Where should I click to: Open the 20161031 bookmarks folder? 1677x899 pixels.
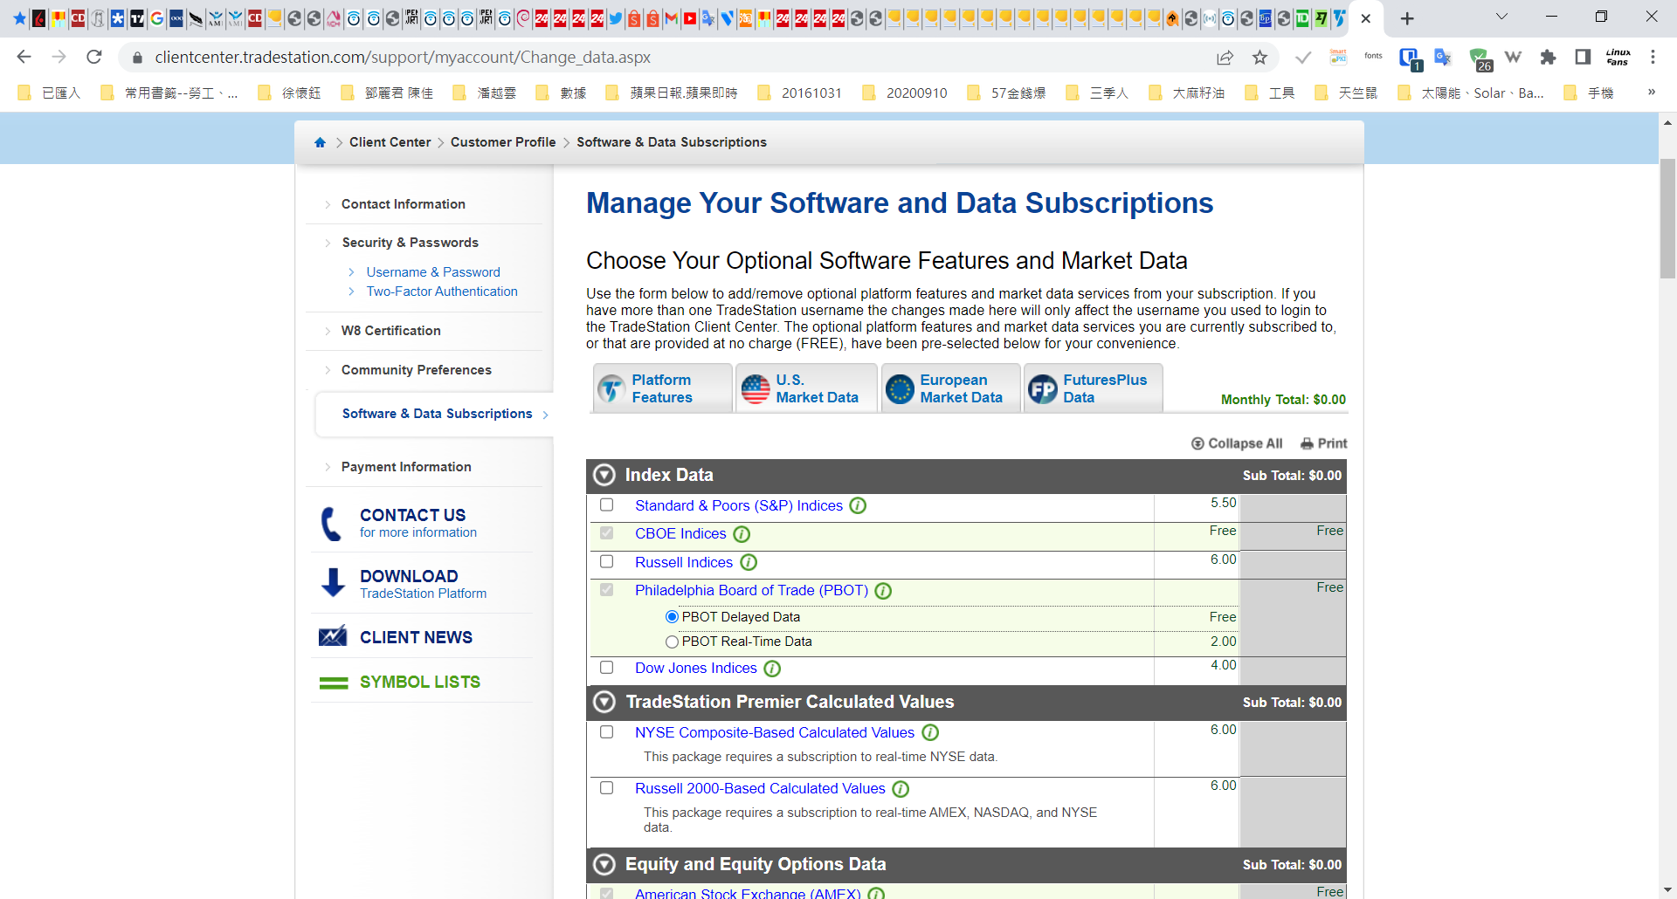[x=801, y=93]
